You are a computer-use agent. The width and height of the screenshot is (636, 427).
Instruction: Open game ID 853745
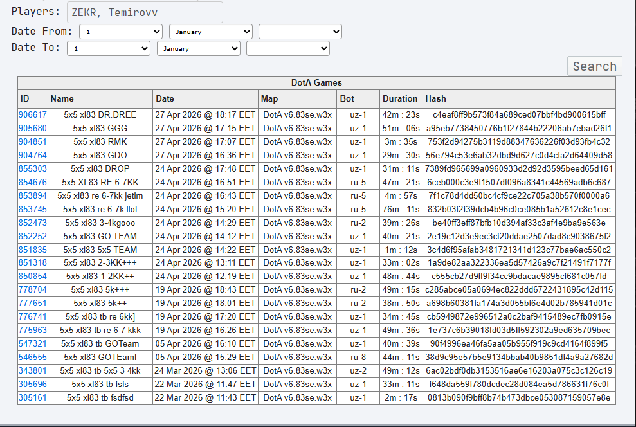click(x=32, y=209)
